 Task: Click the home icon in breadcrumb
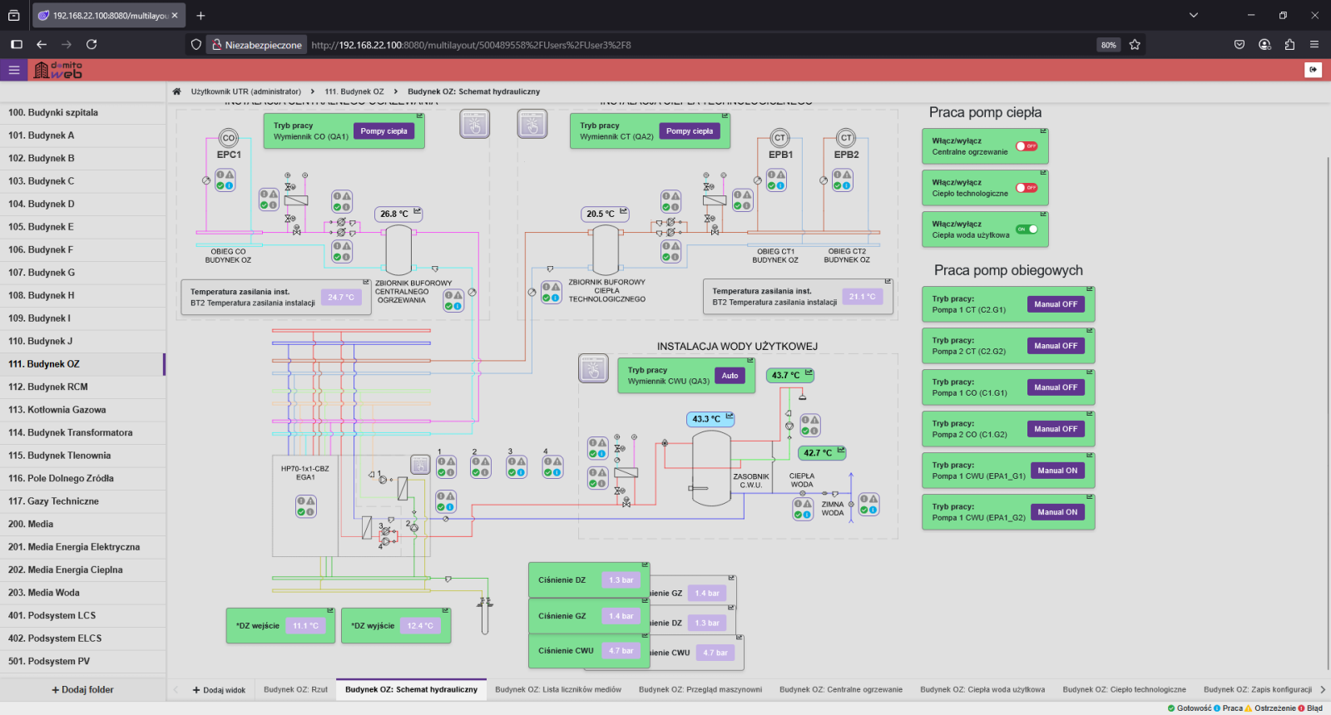(176, 91)
